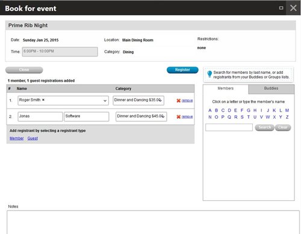This screenshot has width=301, height=234.
Task: Add a Member registrant
Action: point(17,138)
